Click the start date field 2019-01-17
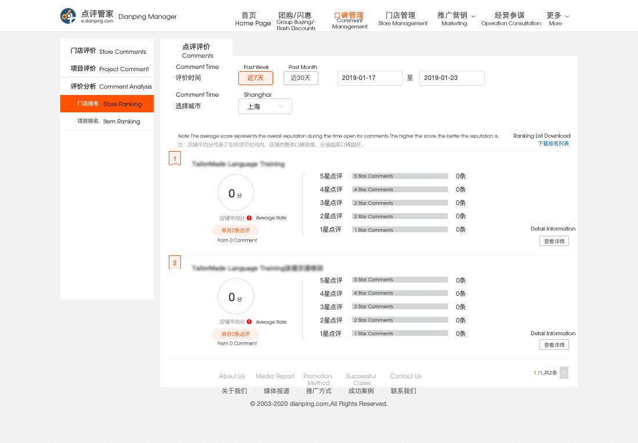 tap(369, 78)
